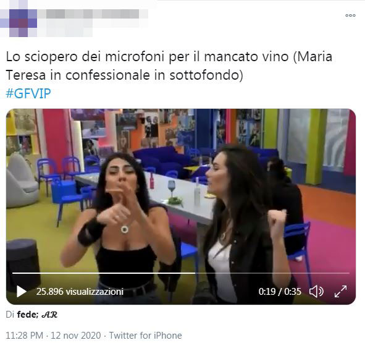
Task: Click the current playhead on the progress bar
Action: pyautogui.click(x=195, y=273)
